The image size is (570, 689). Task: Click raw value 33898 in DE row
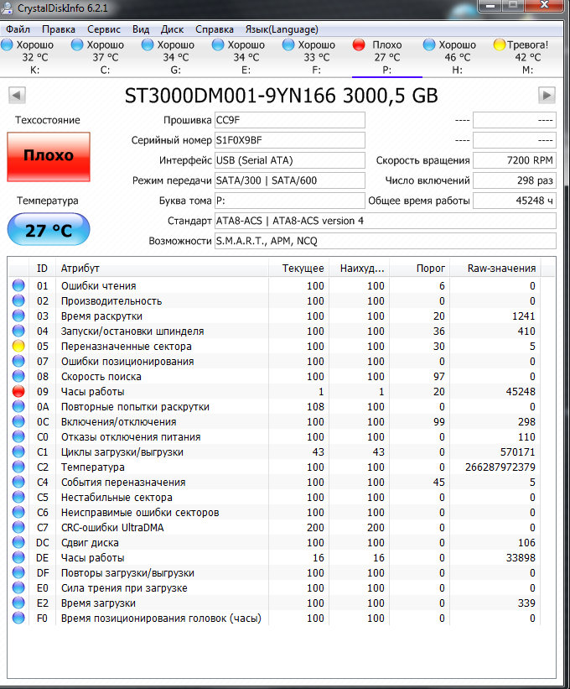[521, 557]
